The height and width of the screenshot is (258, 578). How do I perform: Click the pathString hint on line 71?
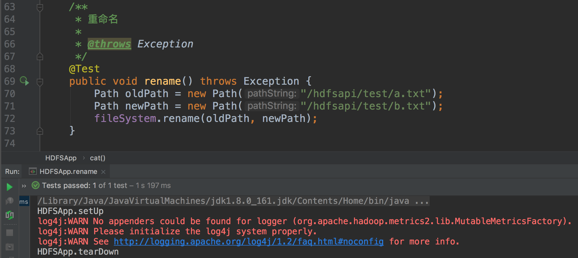272,106
